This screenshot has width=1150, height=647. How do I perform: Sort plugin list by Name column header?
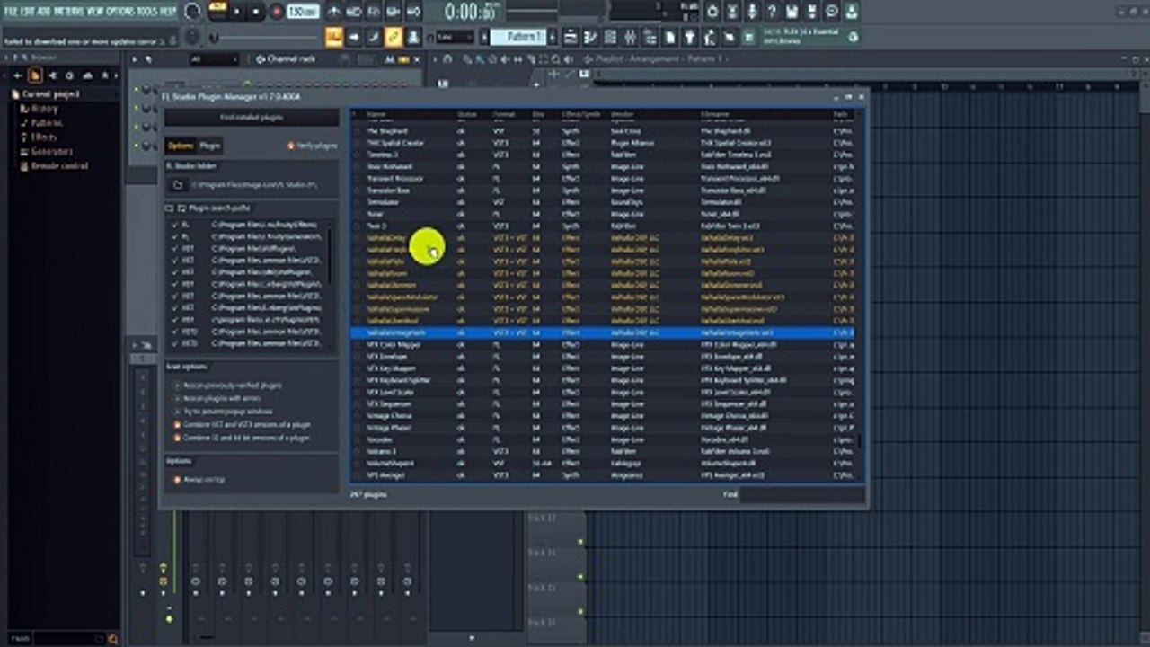pyautogui.click(x=376, y=115)
